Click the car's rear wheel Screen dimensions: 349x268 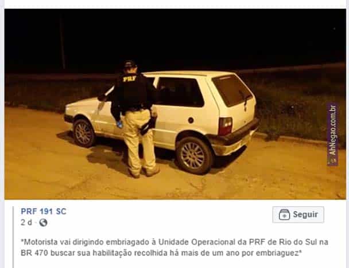point(193,156)
